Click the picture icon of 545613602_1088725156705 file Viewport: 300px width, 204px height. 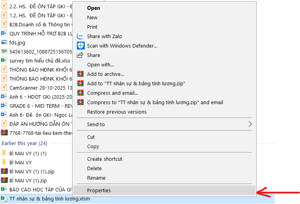pos(4,51)
